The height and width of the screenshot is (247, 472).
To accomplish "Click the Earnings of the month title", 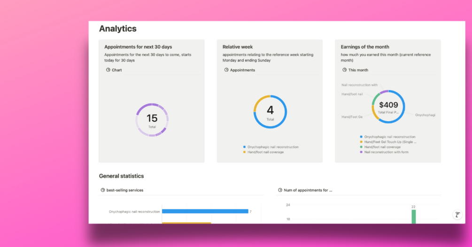I will tap(365, 47).
